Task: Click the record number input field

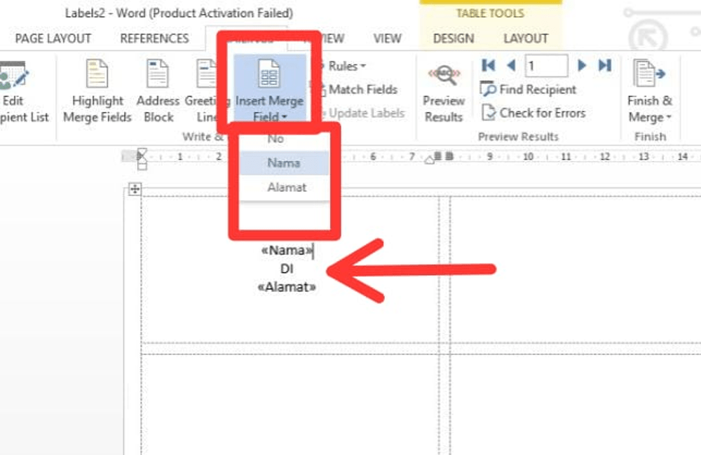Action: pyautogui.click(x=546, y=64)
